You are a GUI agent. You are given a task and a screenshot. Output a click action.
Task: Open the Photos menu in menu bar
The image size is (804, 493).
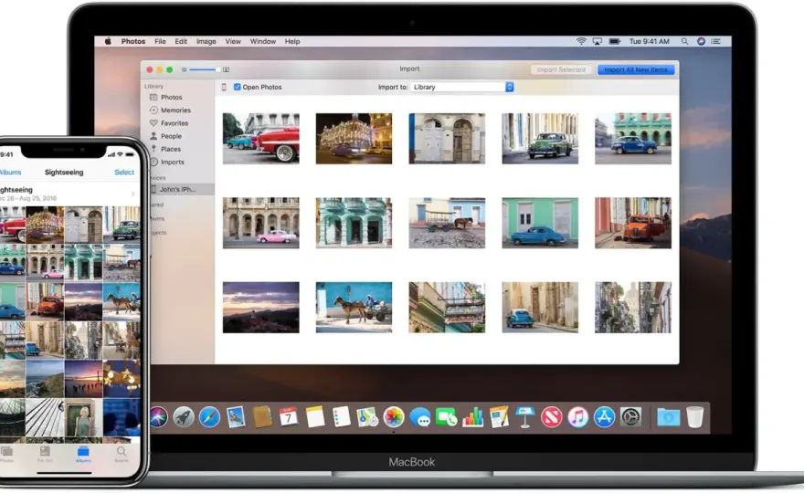coord(133,41)
